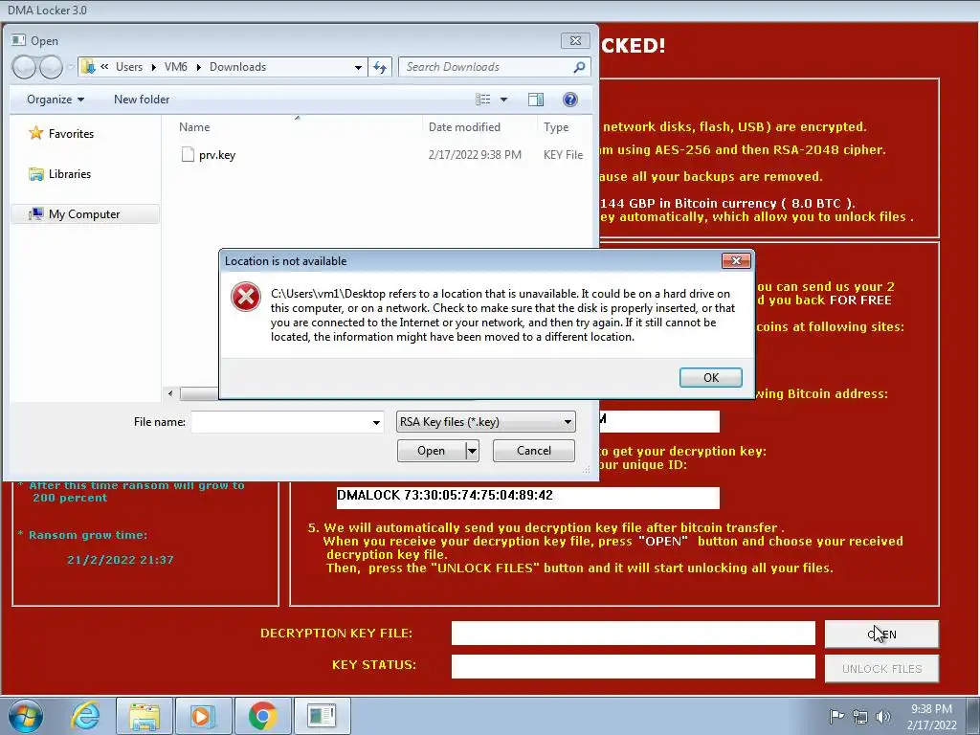Expand the File name dropdown arrow
The height and width of the screenshot is (735, 980).
pos(376,422)
